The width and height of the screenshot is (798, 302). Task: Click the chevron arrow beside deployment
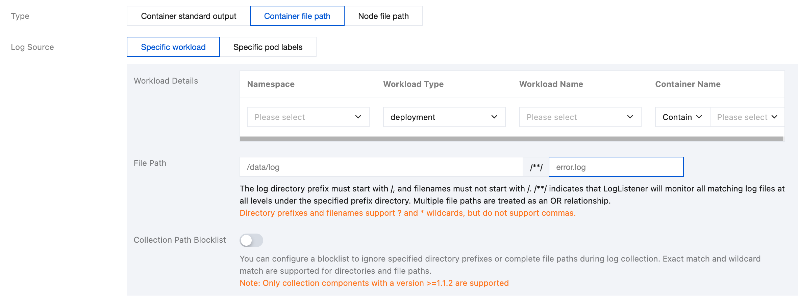tap(494, 117)
